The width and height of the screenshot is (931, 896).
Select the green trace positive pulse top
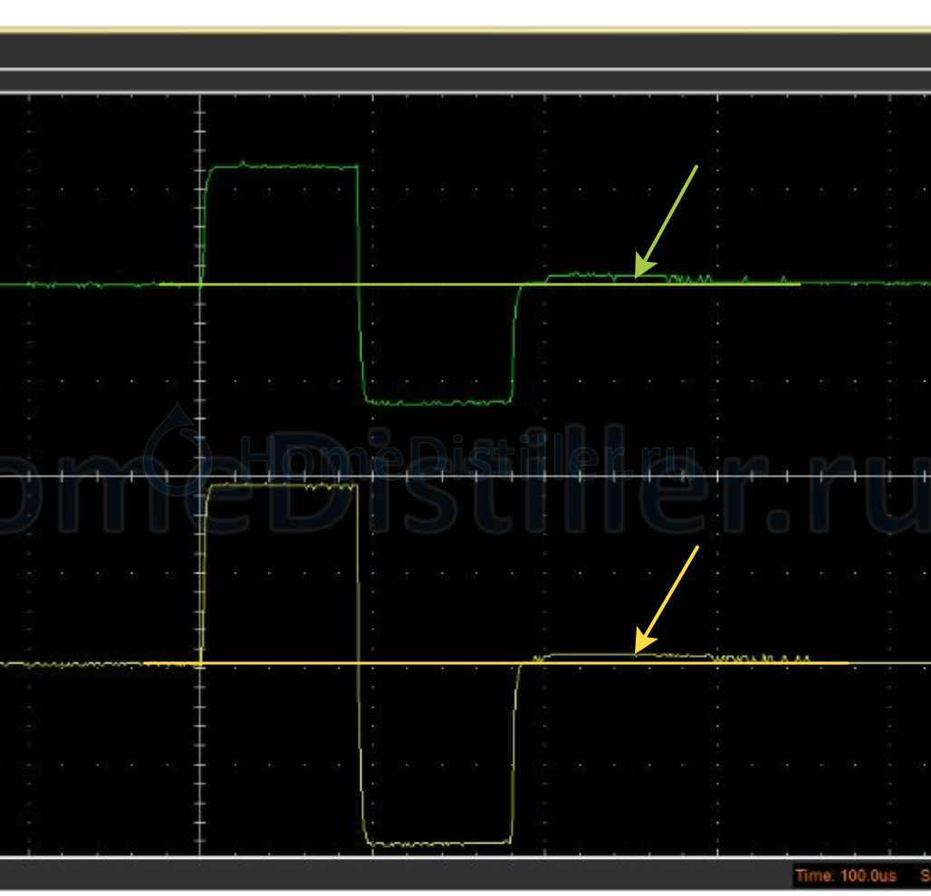tap(283, 166)
